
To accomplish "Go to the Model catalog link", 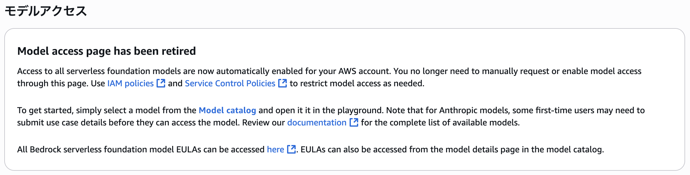I will tap(227, 110).
